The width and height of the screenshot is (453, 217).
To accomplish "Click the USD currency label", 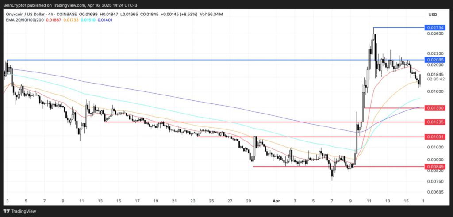I will click(433, 15).
